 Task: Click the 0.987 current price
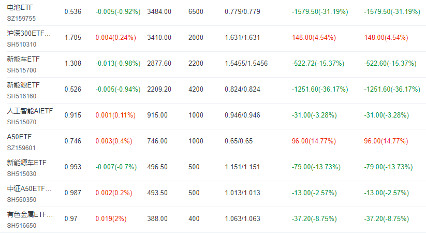pyautogui.click(x=73, y=193)
